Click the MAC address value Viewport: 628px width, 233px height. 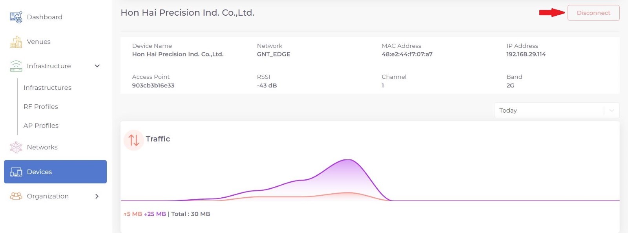tap(407, 54)
